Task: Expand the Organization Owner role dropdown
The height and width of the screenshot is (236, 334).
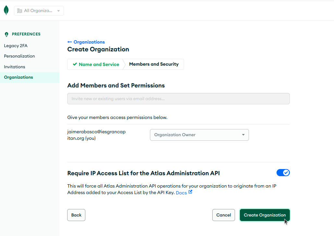Action: click(x=199, y=135)
